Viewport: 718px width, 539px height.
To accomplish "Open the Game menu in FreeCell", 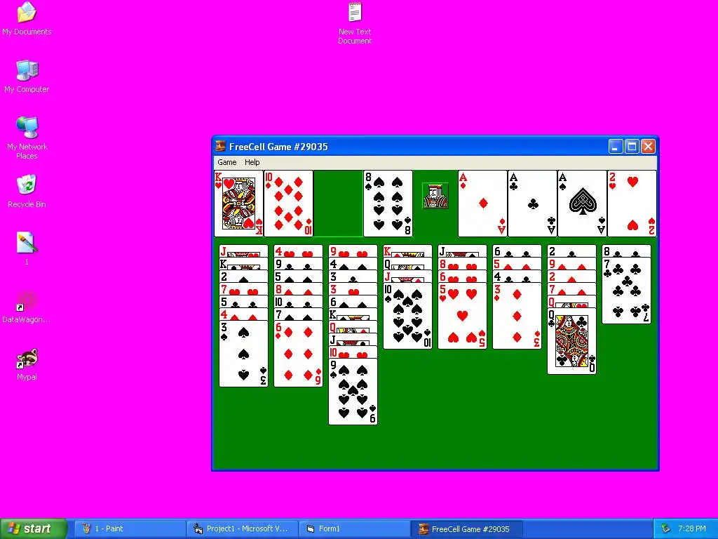I will (226, 162).
